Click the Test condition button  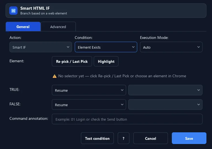tap(97, 138)
